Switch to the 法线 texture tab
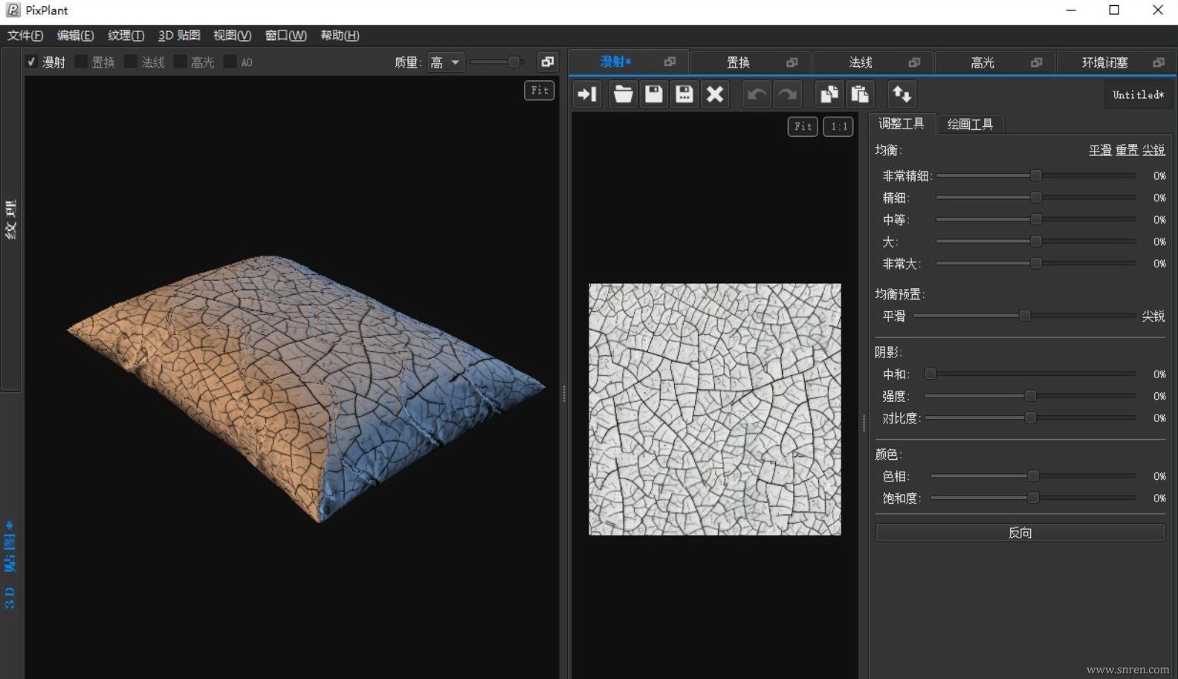Viewport: 1178px width, 679px height. (860, 62)
